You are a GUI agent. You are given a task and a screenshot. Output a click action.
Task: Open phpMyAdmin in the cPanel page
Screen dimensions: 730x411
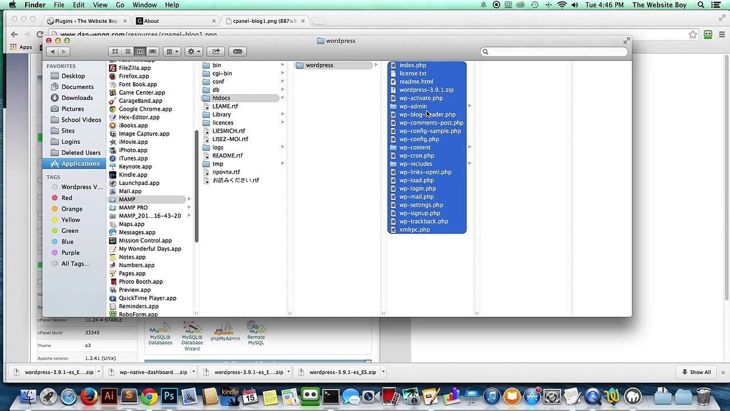(225, 333)
